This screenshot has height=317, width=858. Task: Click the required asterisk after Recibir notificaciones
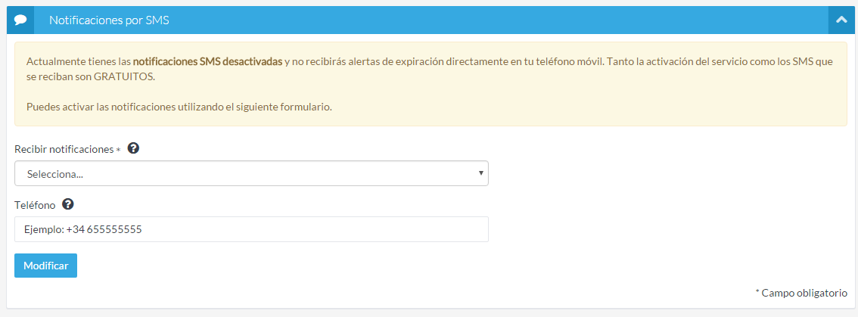(x=118, y=151)
